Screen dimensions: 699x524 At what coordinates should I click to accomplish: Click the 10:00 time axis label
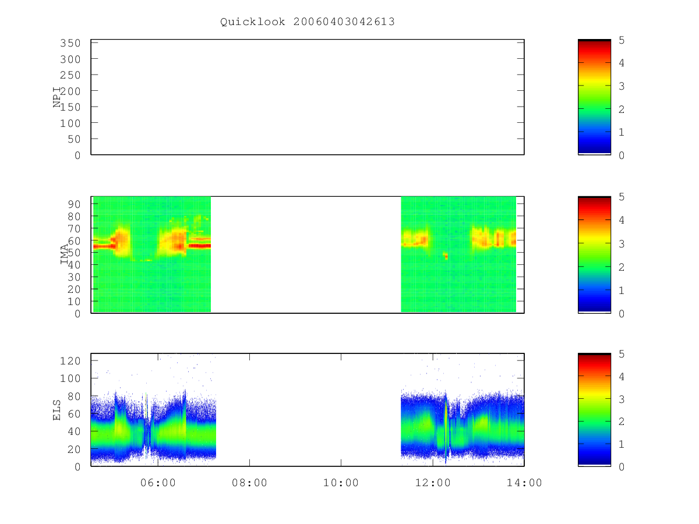click(x=341, y=483)
